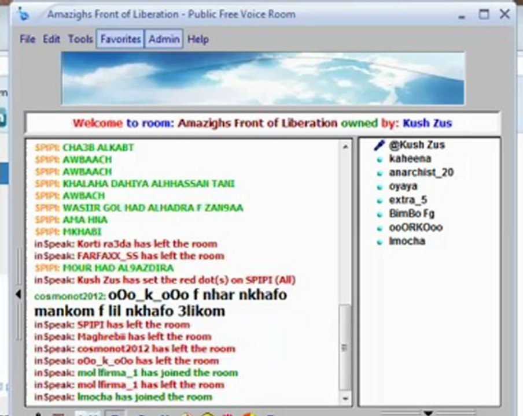The height and width of the screenshot is (416, 523).
Task: Click 'SPIPI has left the room'
Action: point(112,325)
